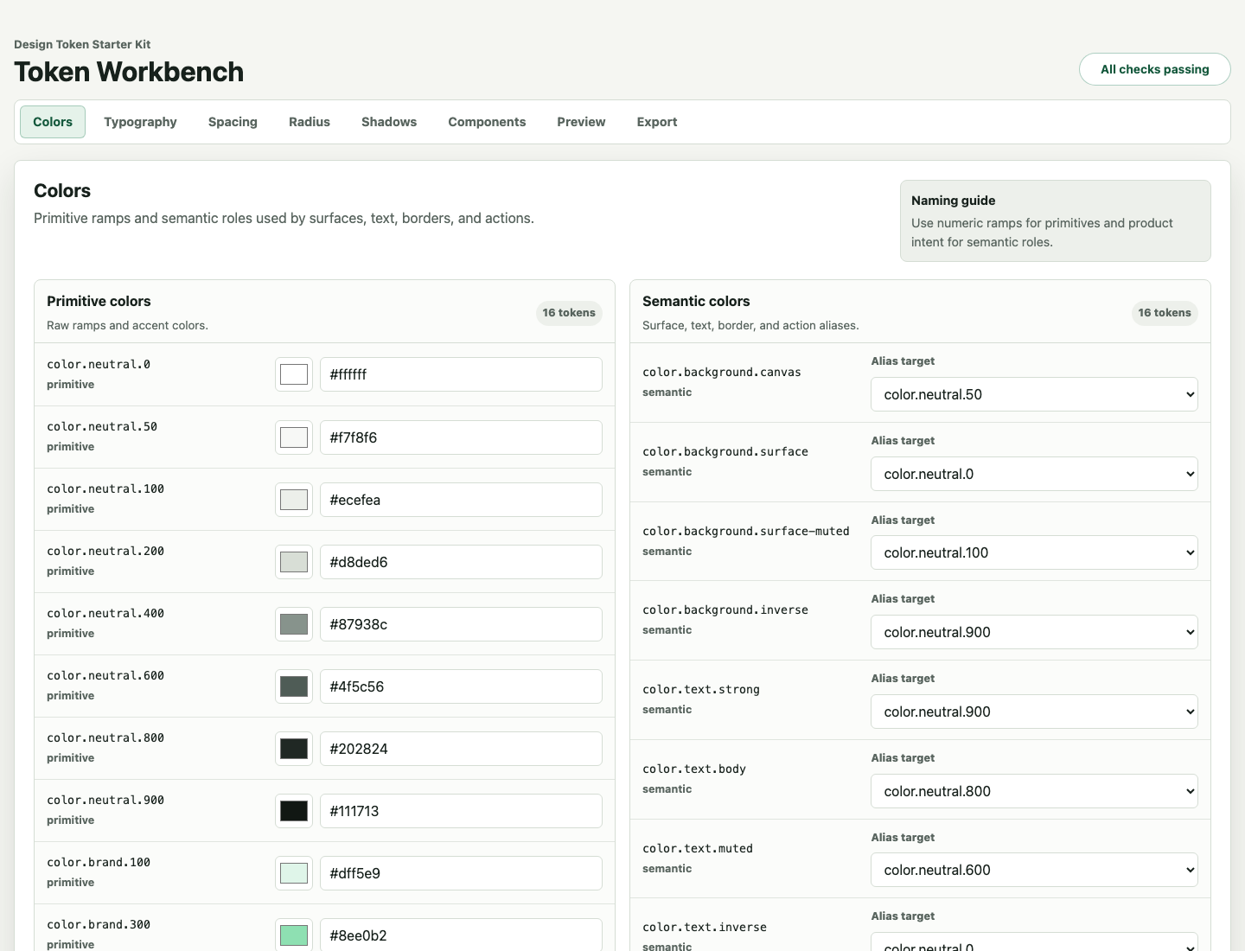Click the Semantic colors 16 tokens badge
The height and width of the screenshot is (951, 1245).
coord(1165,313)
